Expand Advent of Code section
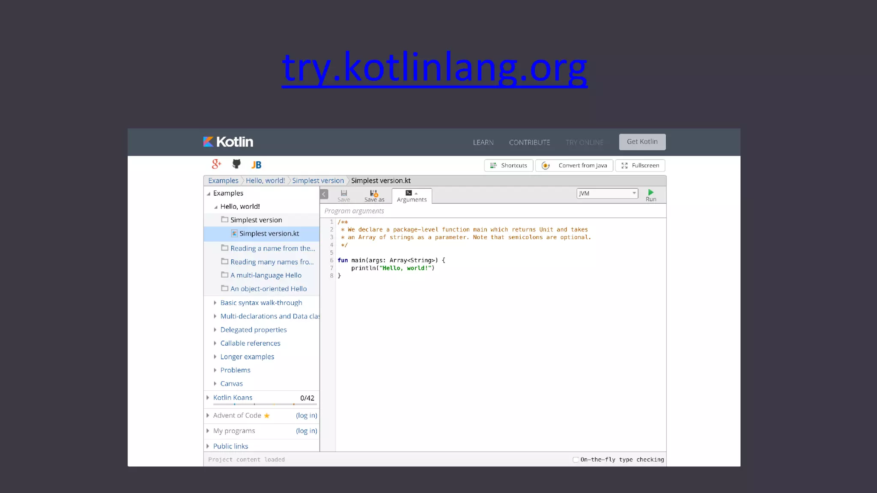 pyautogui.click(x=208, y=416)
